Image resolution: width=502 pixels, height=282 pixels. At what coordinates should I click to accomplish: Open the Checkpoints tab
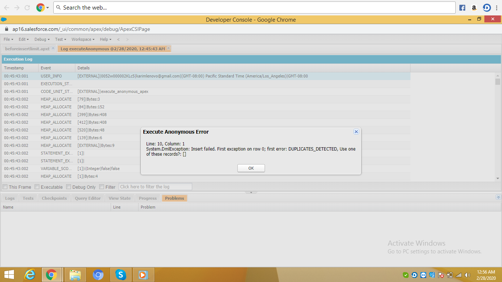[54, 198]
